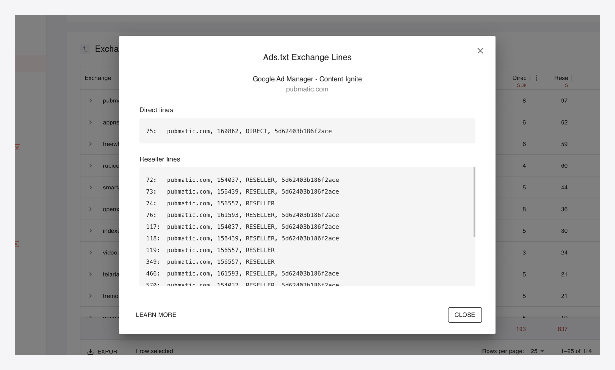Click reseller count 62 in the second row
The width and height of the screenshot is (615, 370).
tap(564, 122)
